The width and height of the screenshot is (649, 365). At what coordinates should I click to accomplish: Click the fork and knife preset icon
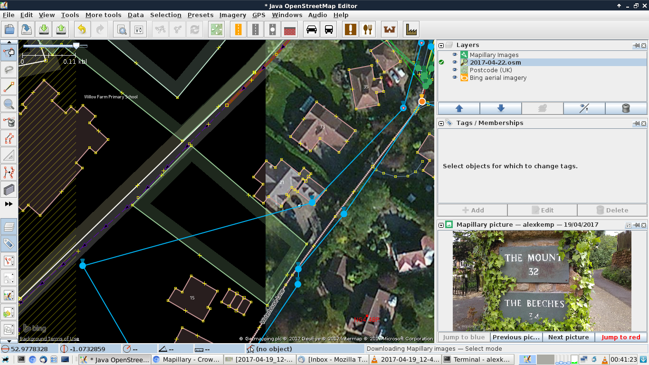click(367, 29)
